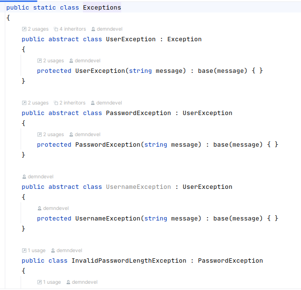Screen dimensions: 301x290
Task: Click the inheritors icon beside '4 inheritors'
Action: tap(56, 29)
